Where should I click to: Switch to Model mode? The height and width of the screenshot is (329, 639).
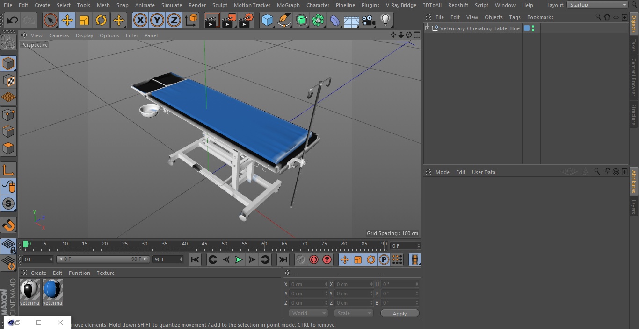(x=8, y=63)
